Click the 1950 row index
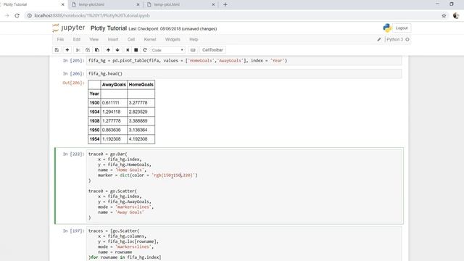The image size is (464, 261). (x=94, y=130)
